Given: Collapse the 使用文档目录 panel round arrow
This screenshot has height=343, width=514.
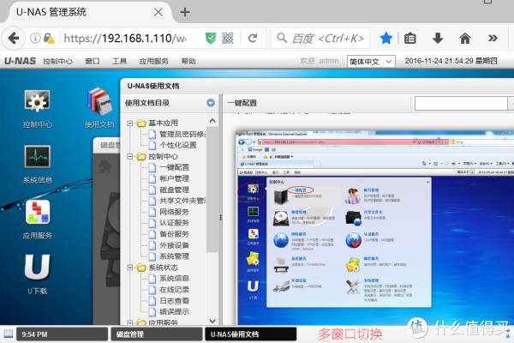Looking at the screenshot, I should pyautogui.click(x=211, y=103).
